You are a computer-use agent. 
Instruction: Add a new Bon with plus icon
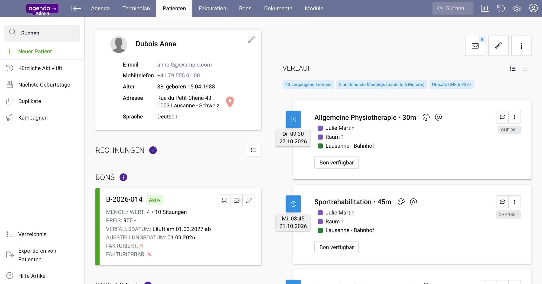click(x=123, y=177)
